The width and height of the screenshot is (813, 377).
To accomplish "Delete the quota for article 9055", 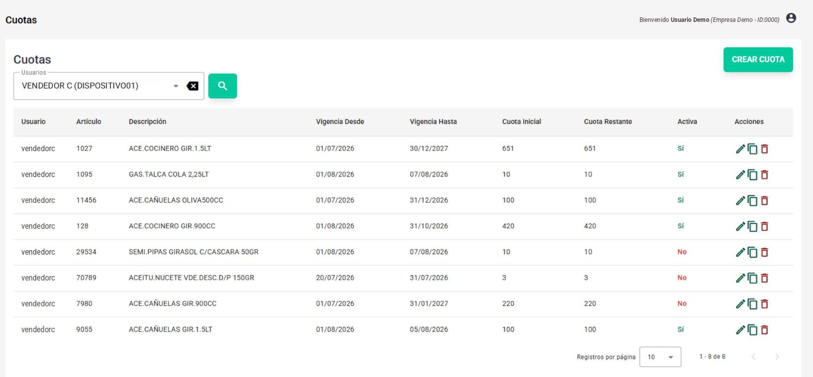I will click(765, 330).
